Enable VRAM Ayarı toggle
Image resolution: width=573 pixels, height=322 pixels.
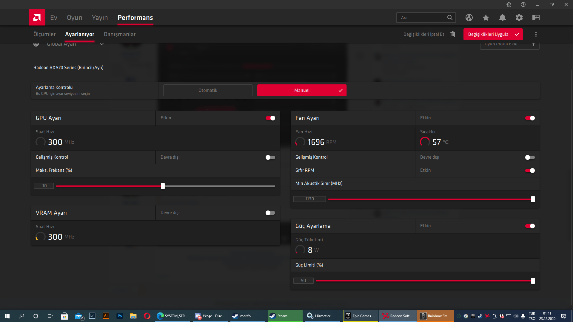(x=270, y=213)
